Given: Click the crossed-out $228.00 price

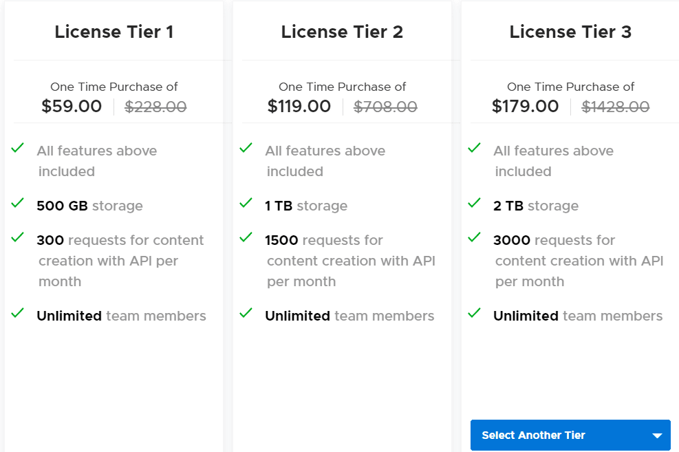Looking at the screenshot, I should tap(155, 107).
